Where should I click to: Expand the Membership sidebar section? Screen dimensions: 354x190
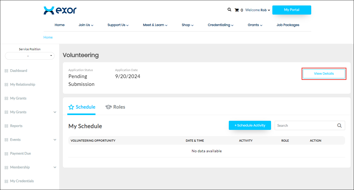pyautogui.click(x=55, y=167)
